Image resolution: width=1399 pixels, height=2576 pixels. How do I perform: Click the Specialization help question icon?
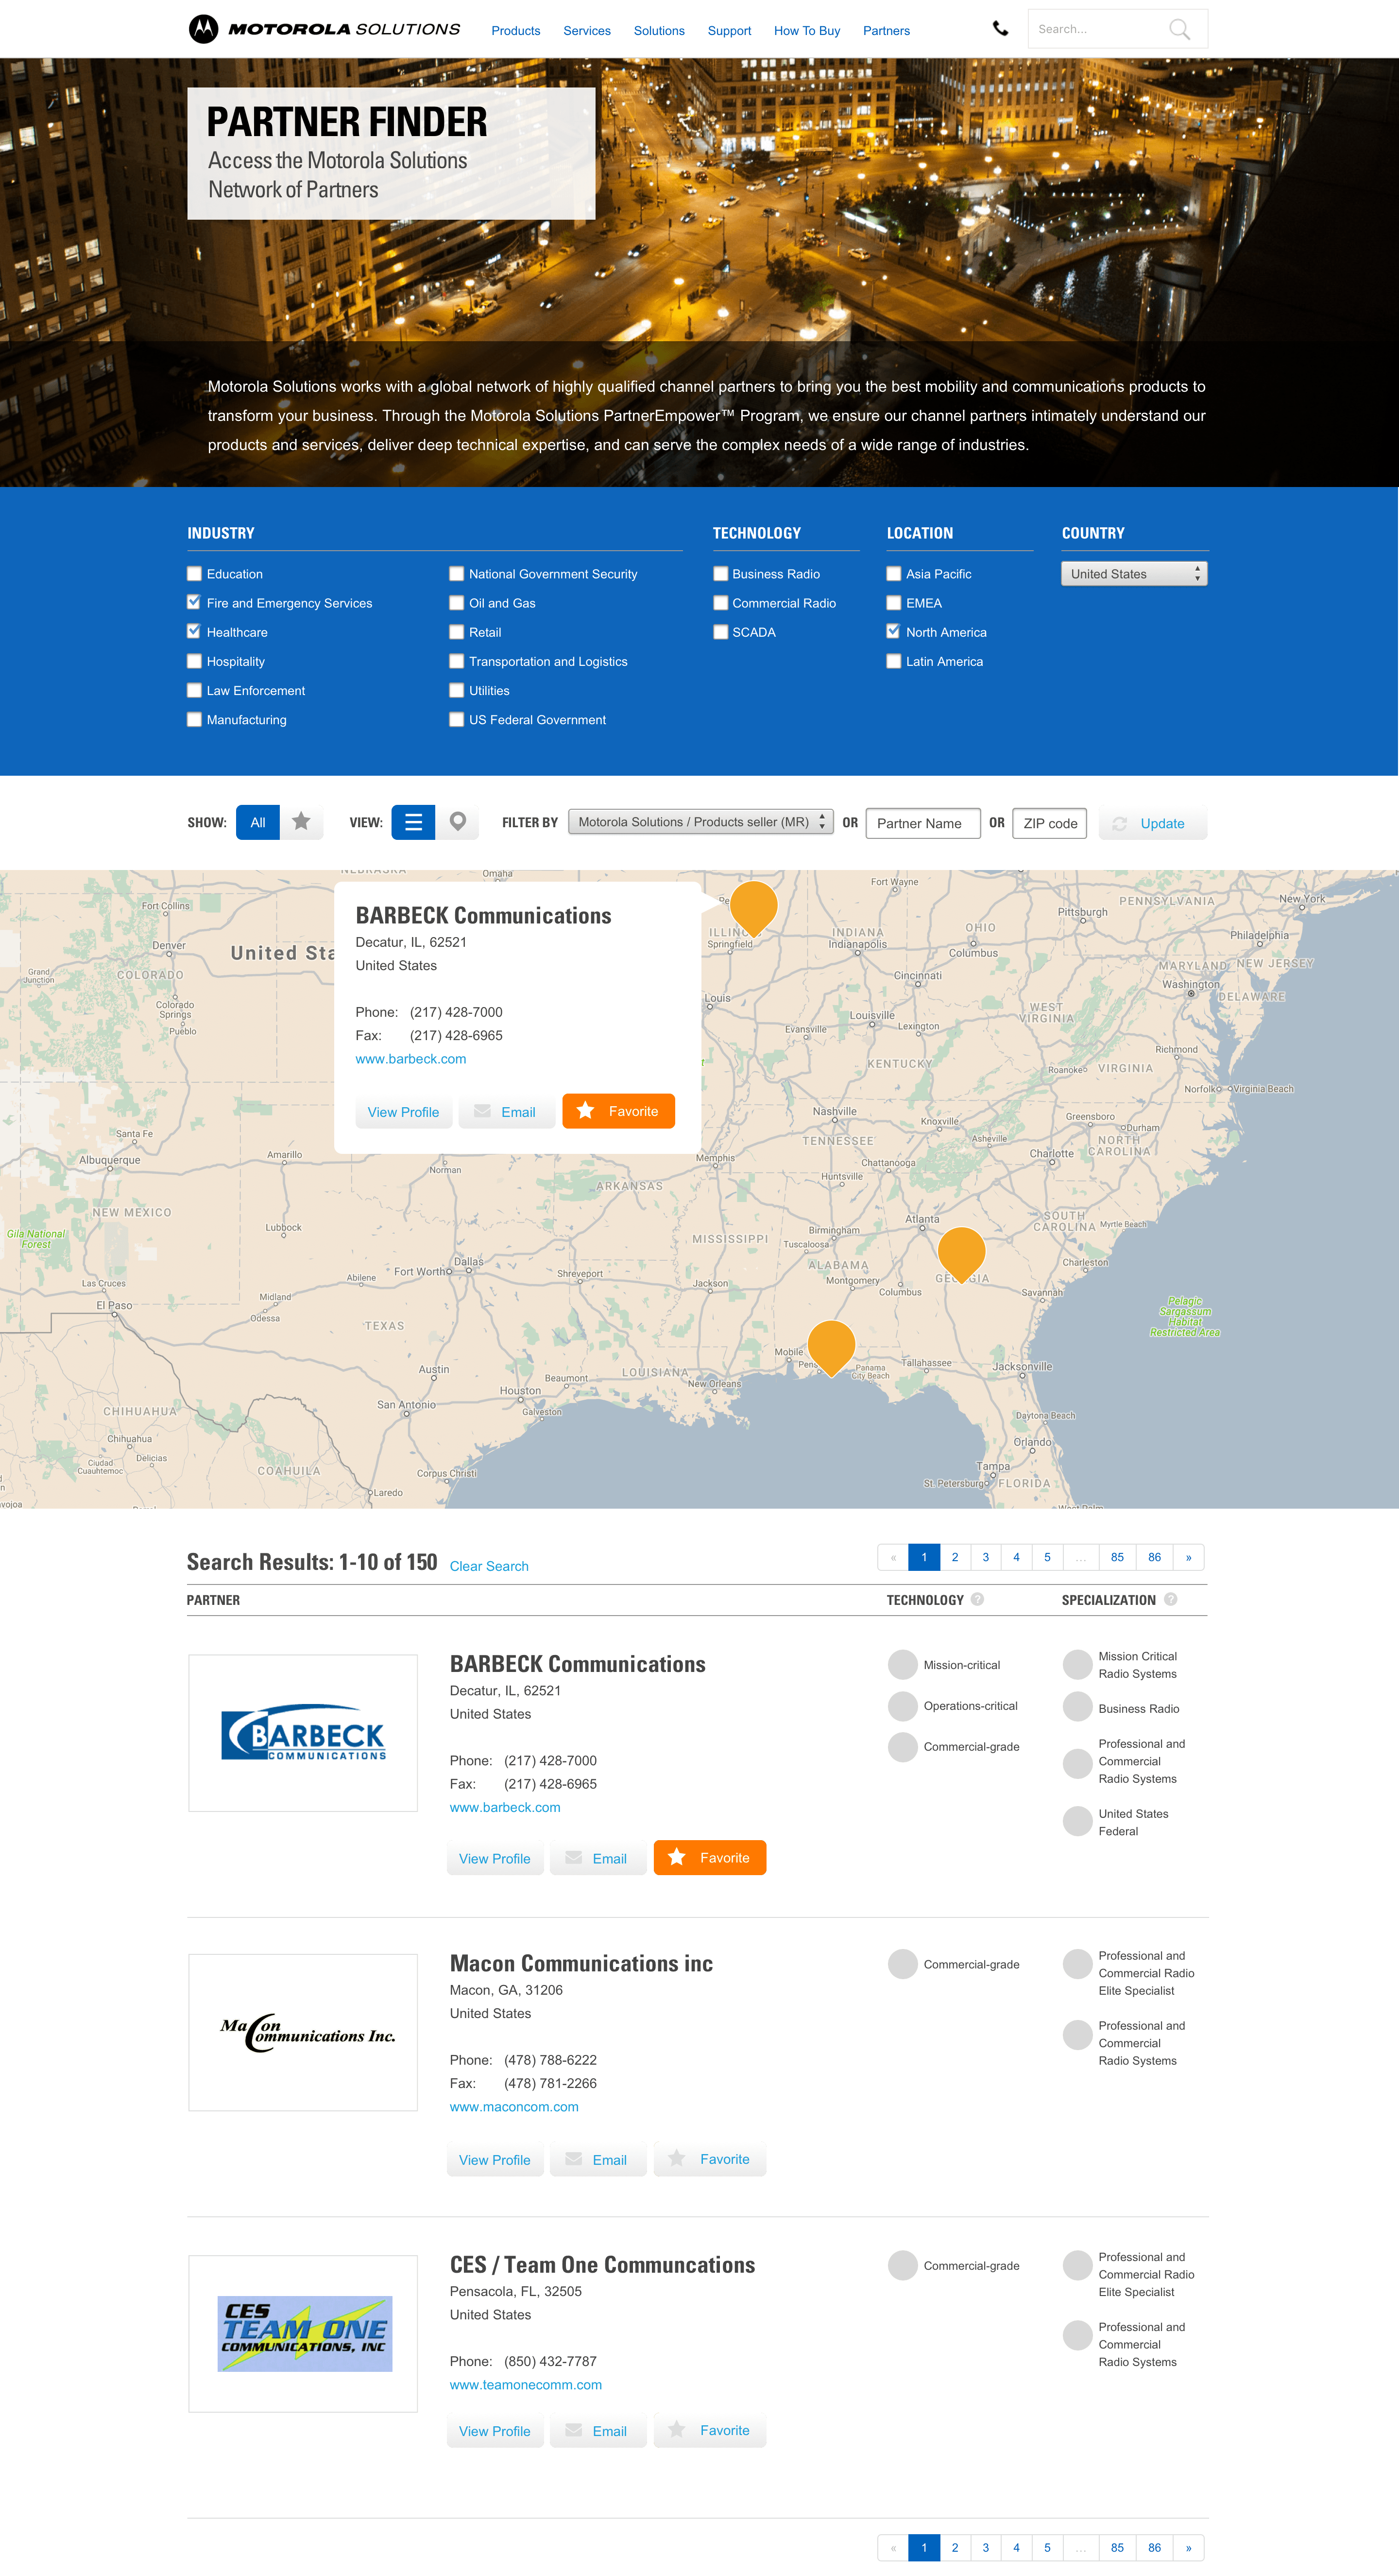[1170, 1599]
